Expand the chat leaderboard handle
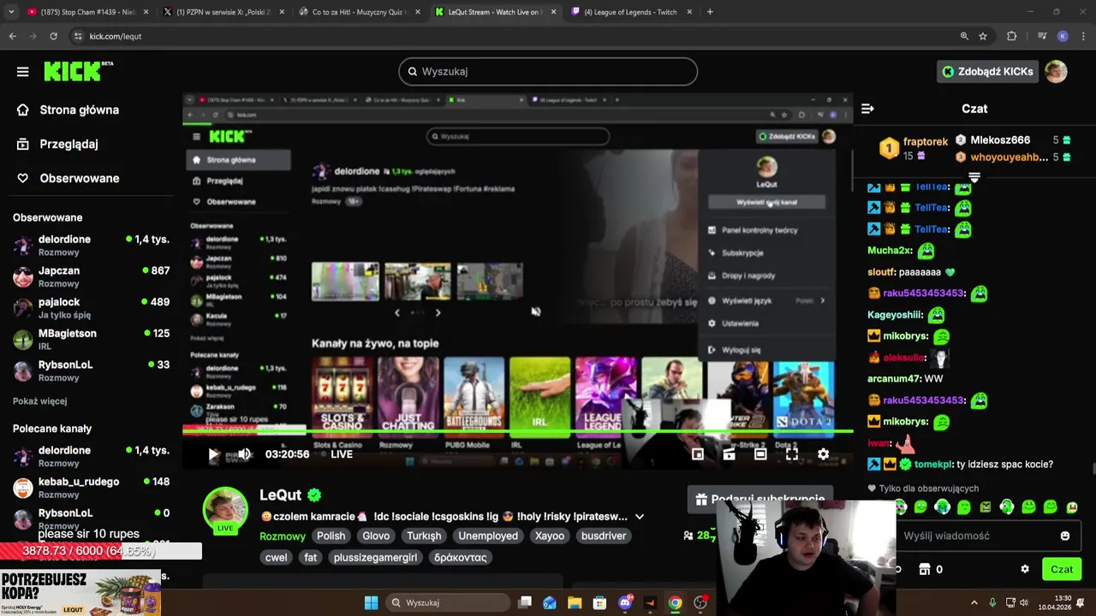Image resolution: width=1096 pixels, height=616 pixels. (x=974, y=177)
